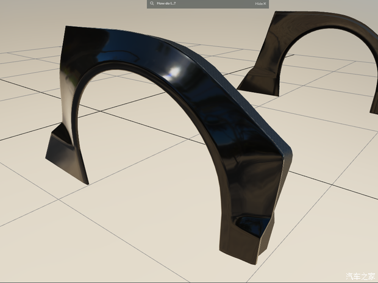Pick the left mounting foot of foreground fender

point(64,152)
